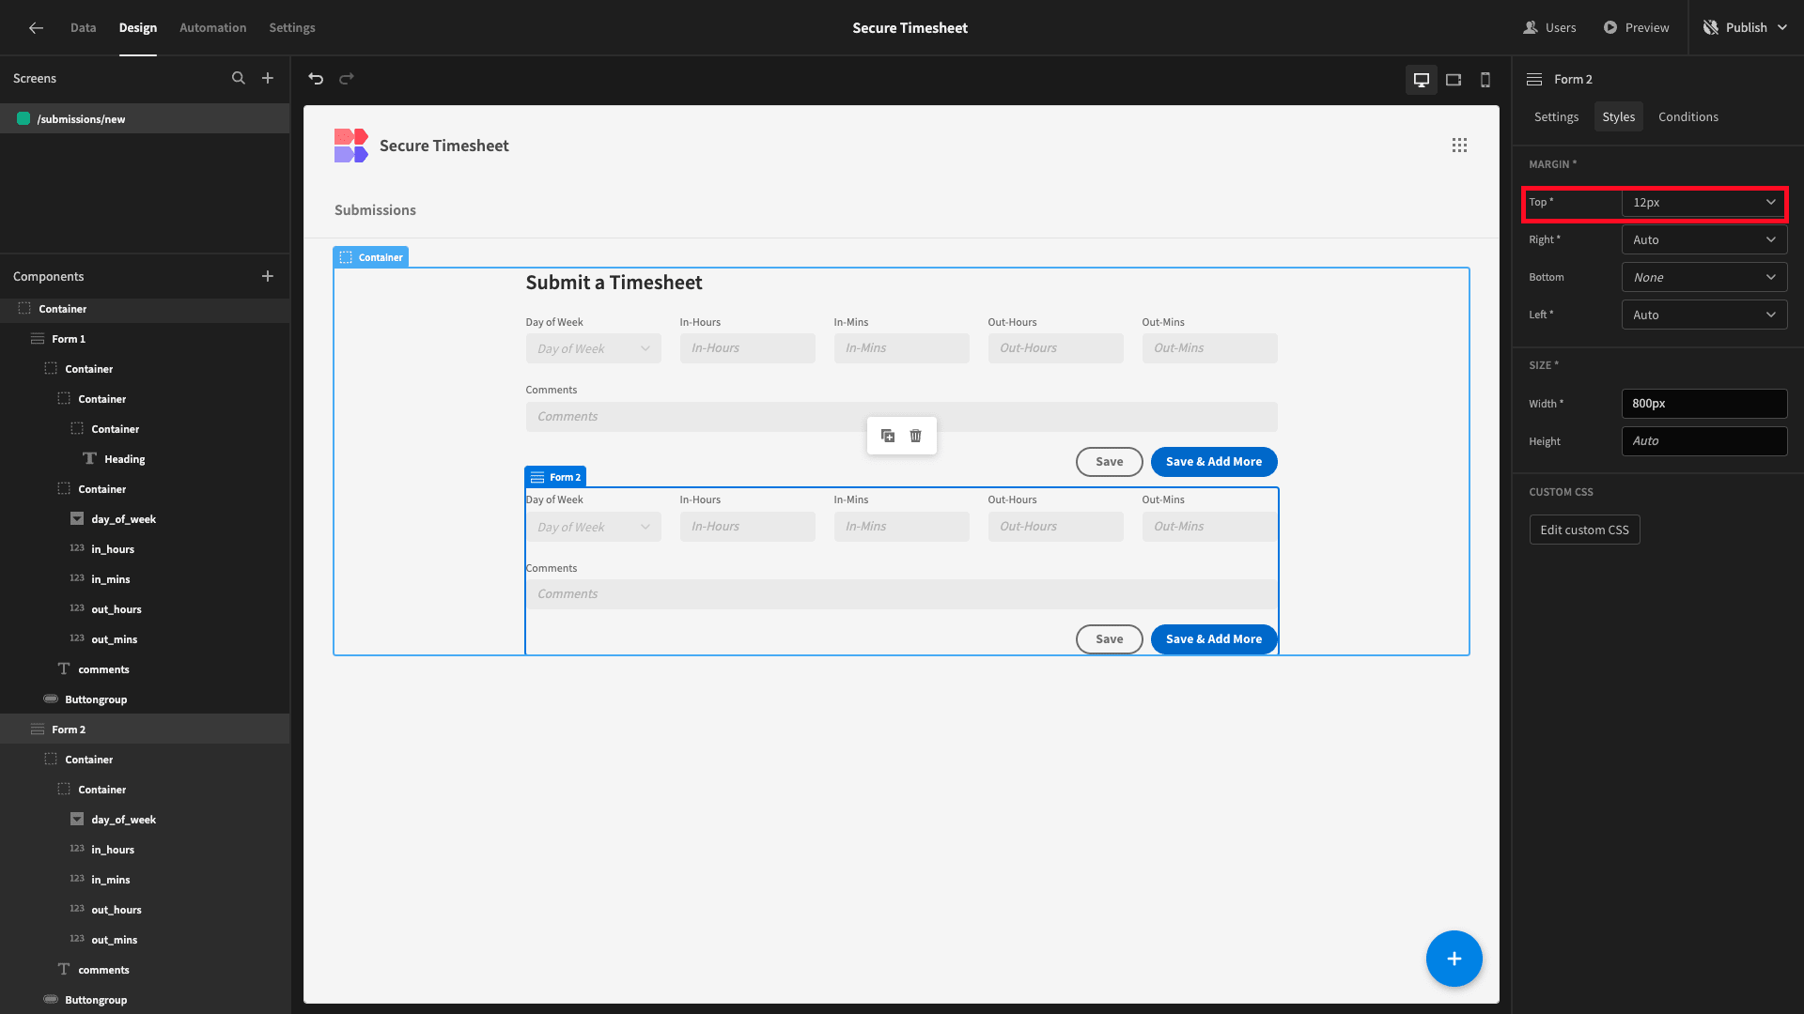Screen dimensions: 1804x1014
Task: Add component with Components plus icon
Action: (268, 277)
